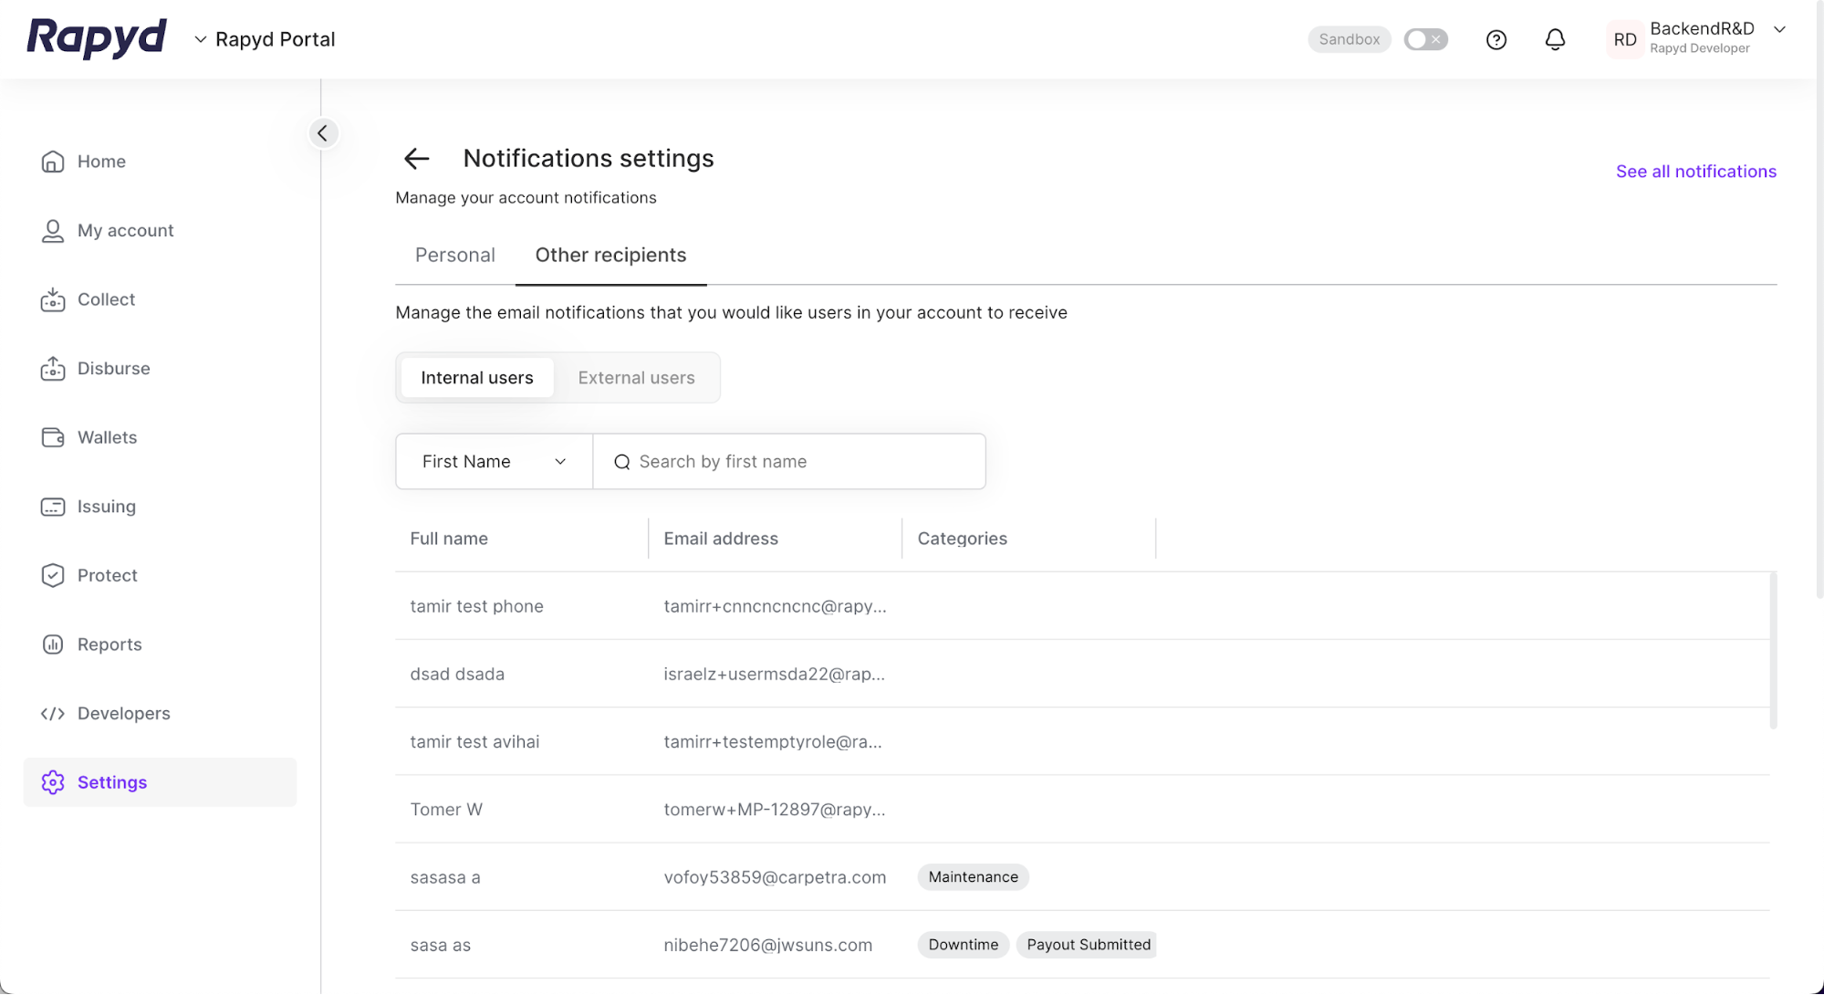Image resolution: width=1824 pixels, height=995 pixels.
Task: Collapse the sidebar with chevron button
Action: coord(322,133)
